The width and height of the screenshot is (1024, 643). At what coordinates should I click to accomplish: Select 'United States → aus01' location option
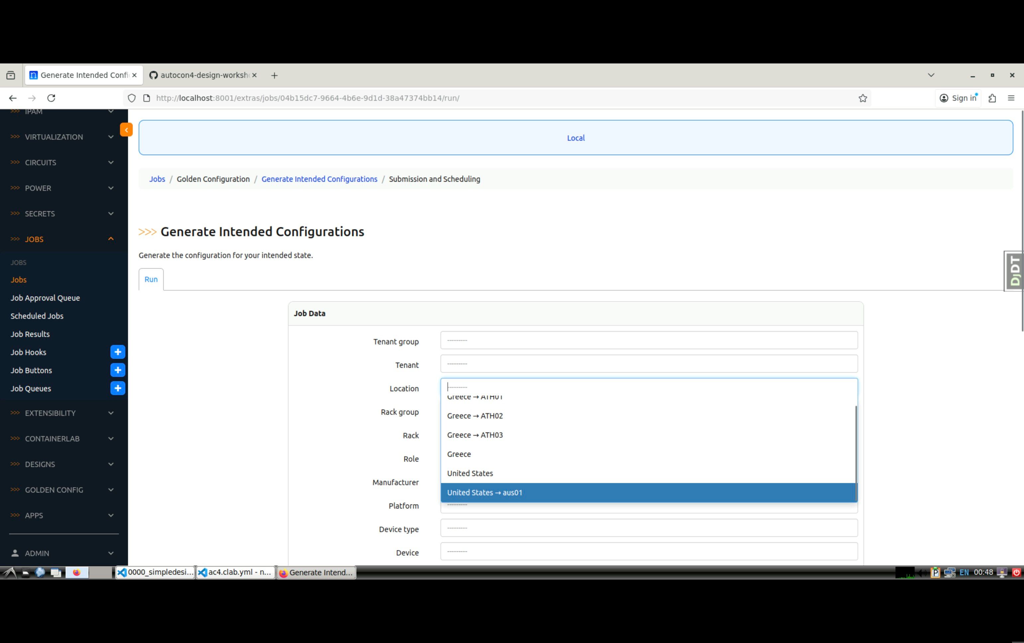coord(484,493)
